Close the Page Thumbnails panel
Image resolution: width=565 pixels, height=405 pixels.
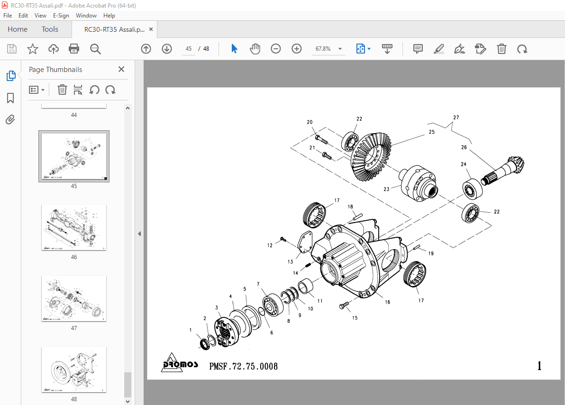(x=121, y=70)
